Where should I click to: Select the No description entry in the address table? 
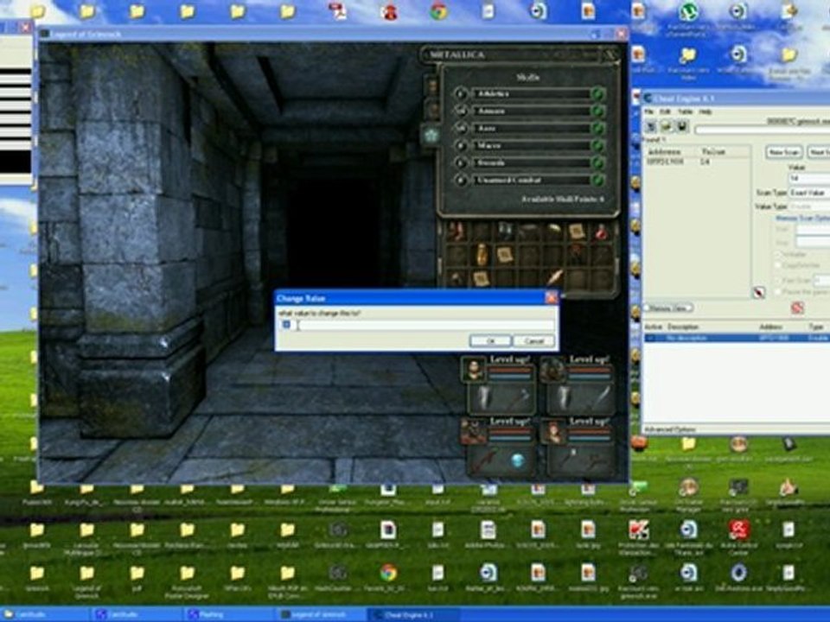[737, 338]
